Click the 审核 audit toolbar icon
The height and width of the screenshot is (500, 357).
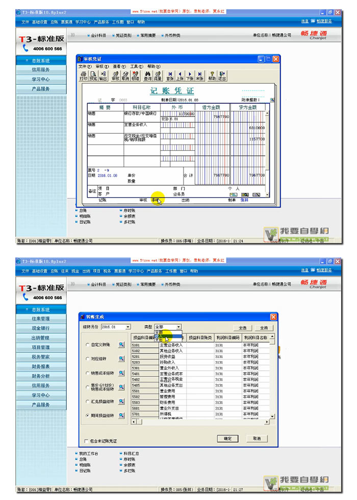[115, 76]
